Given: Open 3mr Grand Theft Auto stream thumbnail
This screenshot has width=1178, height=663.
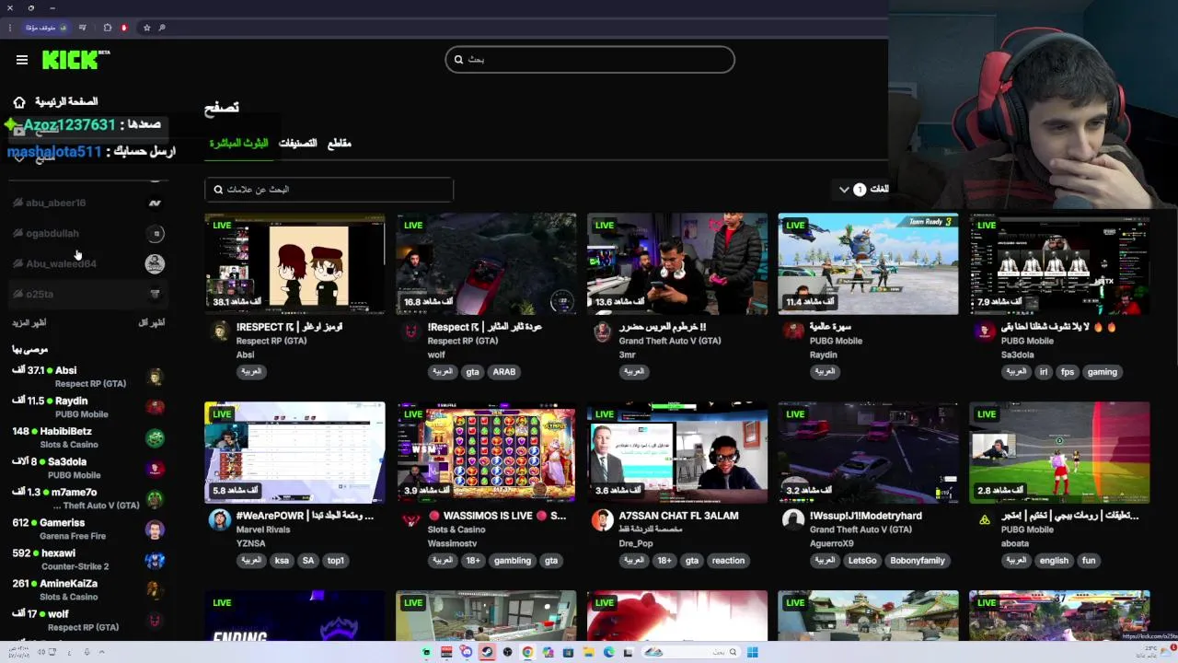Looking at the screenshot, I should (x=677, y=264).
